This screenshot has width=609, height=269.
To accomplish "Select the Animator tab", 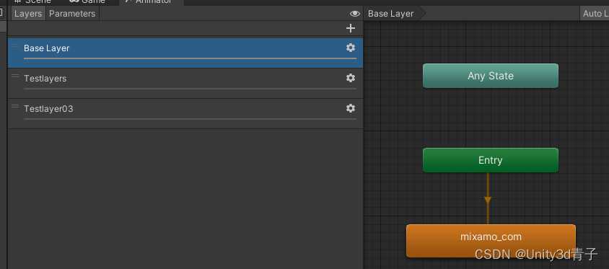I will click(x=152, y=2).
